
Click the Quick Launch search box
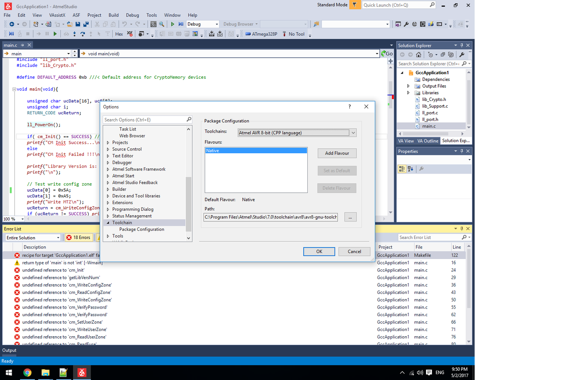coord(398,5)
